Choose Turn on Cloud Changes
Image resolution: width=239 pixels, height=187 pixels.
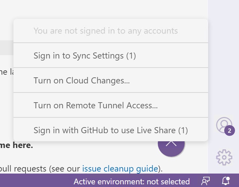click(x=82, y=80)
